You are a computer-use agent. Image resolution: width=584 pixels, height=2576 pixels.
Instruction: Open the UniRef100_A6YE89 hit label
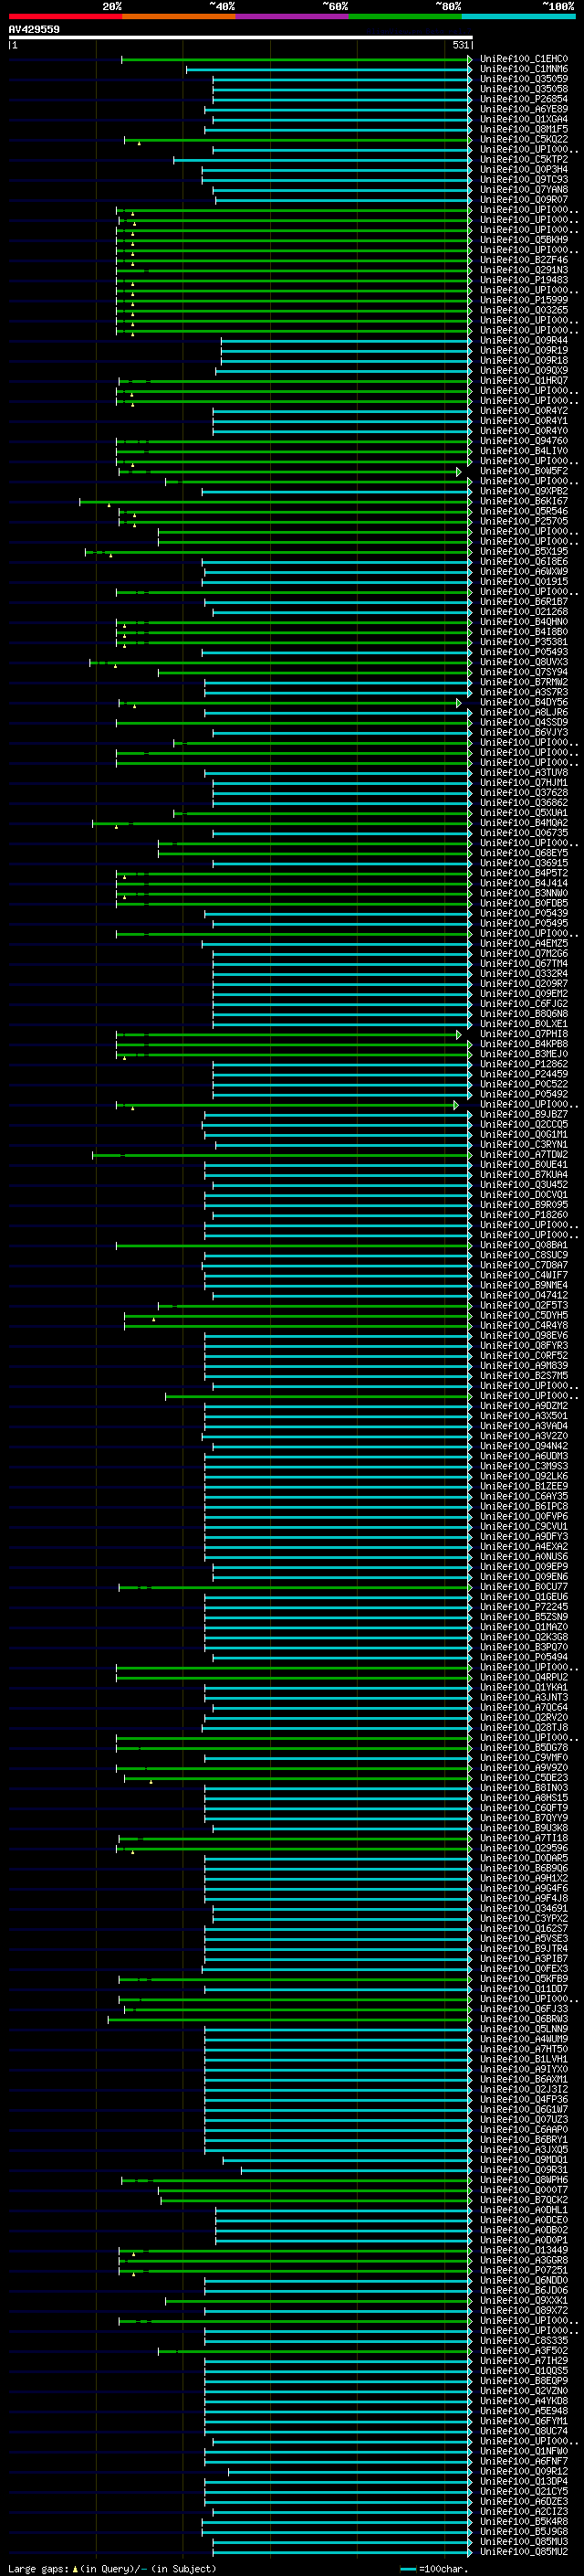523,109
